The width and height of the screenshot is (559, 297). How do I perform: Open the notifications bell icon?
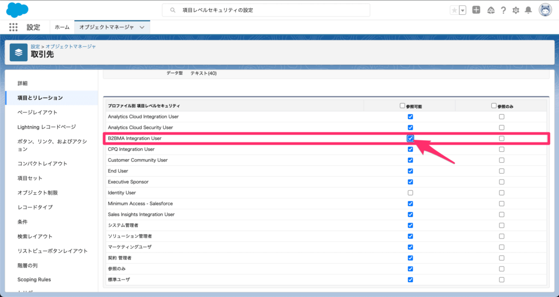(x=528, y=10)
